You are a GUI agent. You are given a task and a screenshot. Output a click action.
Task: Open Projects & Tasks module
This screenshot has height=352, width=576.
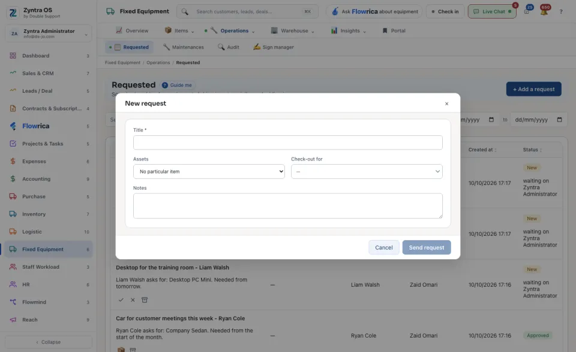coord(49,144)
